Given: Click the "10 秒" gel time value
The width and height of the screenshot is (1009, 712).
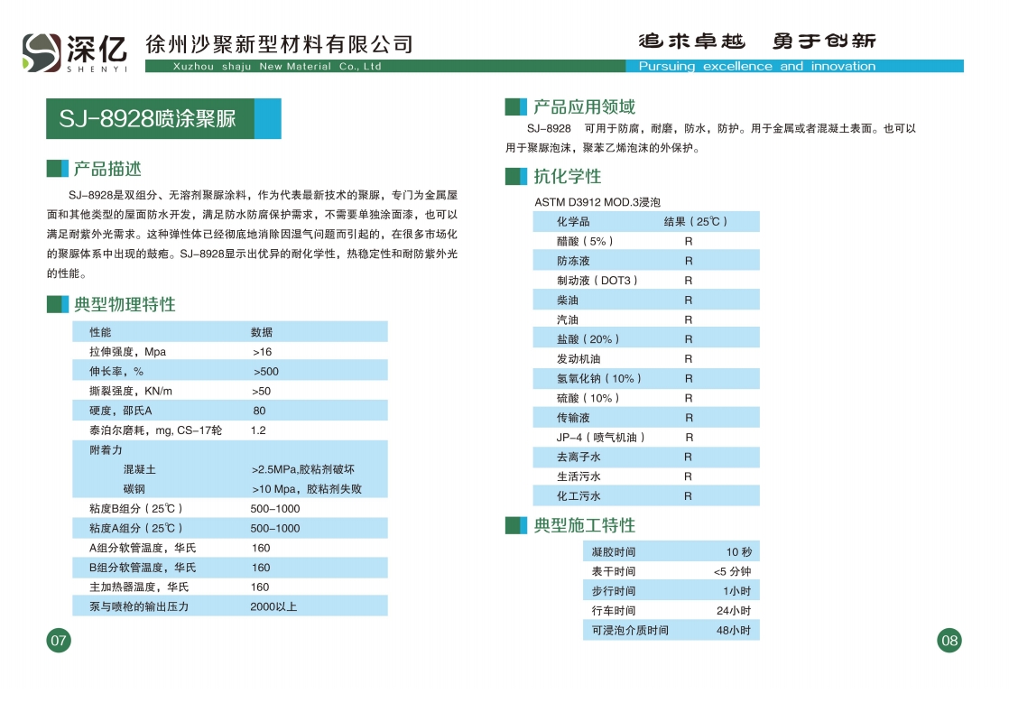Looking at the screenshot, I should click(x=739, y=552).
